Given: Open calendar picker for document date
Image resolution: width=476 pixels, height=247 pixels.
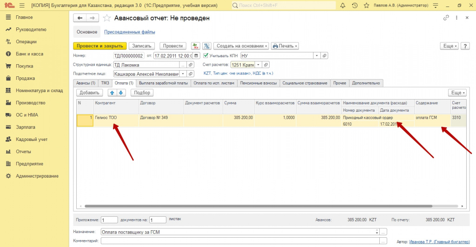Looking at the screenshot, I should (197, 56).
